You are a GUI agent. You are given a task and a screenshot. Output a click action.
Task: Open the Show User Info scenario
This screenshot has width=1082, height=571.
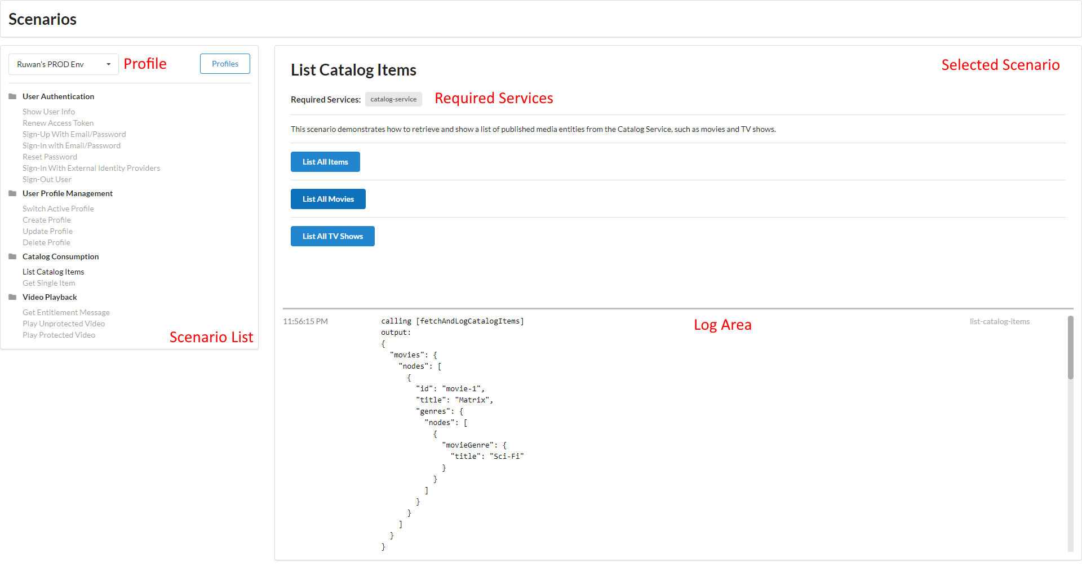click(x=48, y=112)
